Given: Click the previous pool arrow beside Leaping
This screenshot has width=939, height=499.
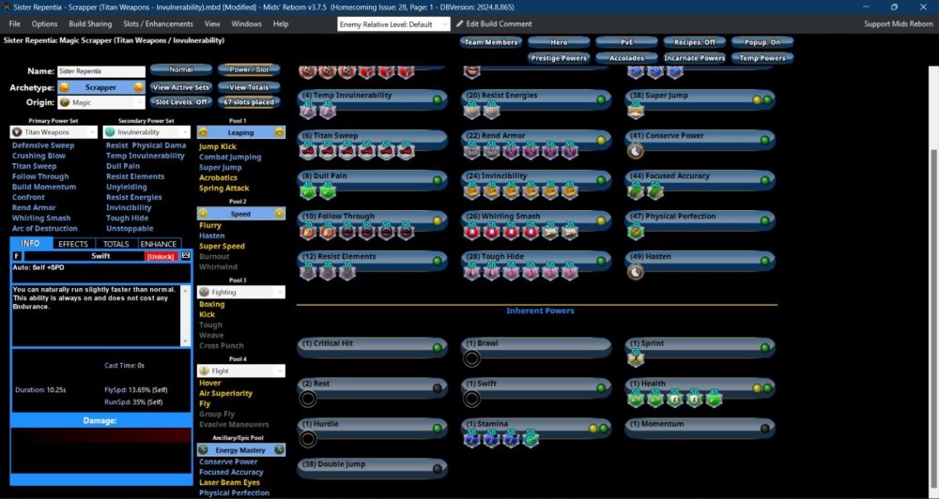Looking at the screenshot, I should (x=204, y=132).
